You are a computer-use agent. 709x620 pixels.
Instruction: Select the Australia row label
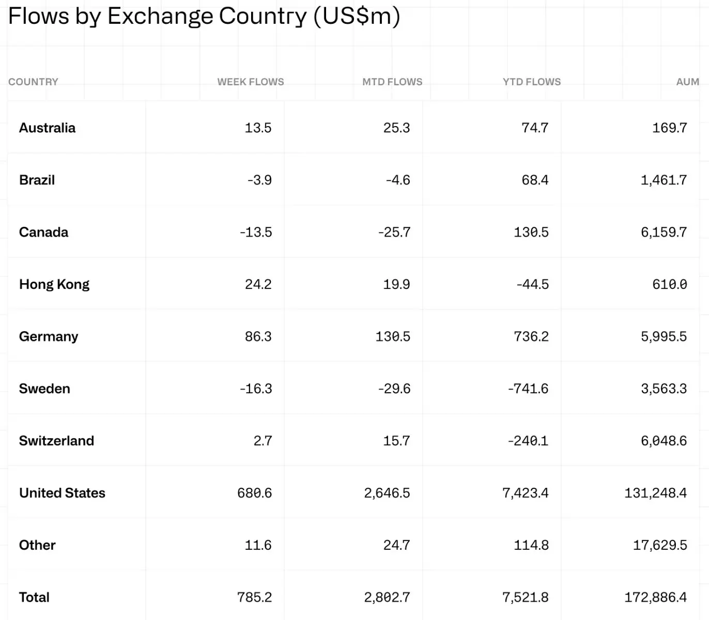(x=47, y=128)
